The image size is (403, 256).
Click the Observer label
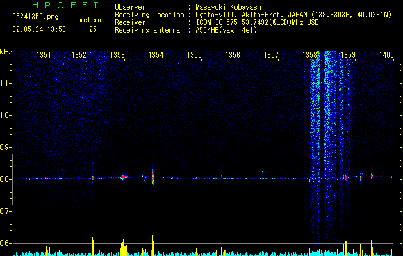point(130,7)
